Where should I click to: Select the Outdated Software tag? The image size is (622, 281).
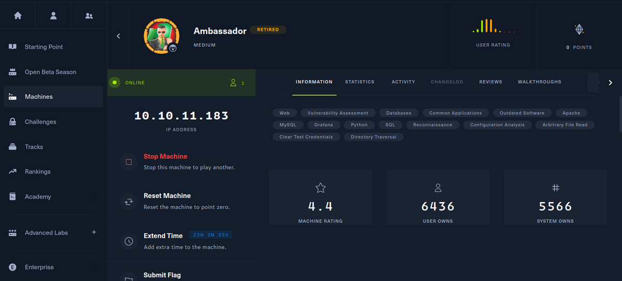click(x=522, y=113)
